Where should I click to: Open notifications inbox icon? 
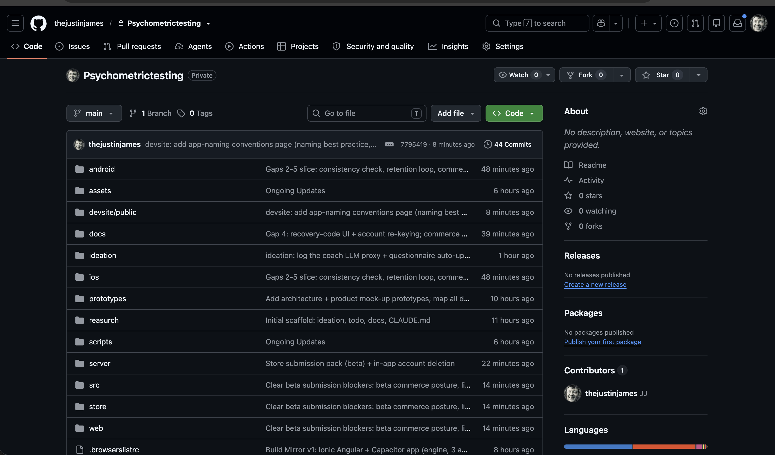(x=738, y=23)
